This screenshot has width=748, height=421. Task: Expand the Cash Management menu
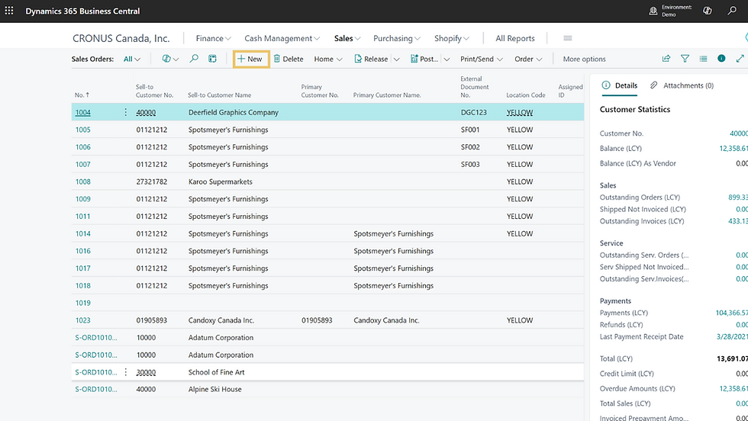282,38
